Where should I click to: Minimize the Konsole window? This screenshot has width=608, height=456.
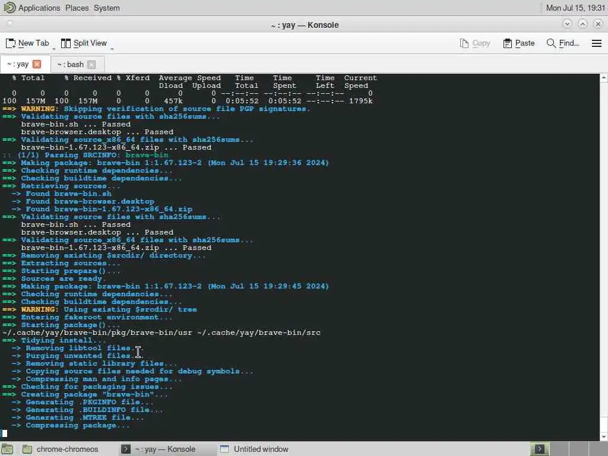(x=567, y=24)
